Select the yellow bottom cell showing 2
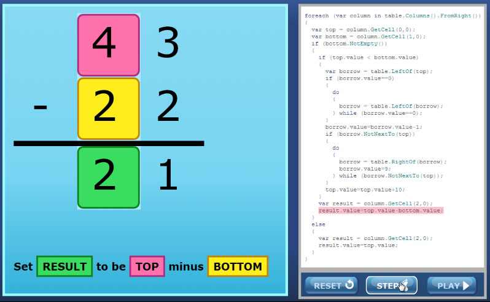The width and height of the screenshot is (490, 302). (108, 108)
